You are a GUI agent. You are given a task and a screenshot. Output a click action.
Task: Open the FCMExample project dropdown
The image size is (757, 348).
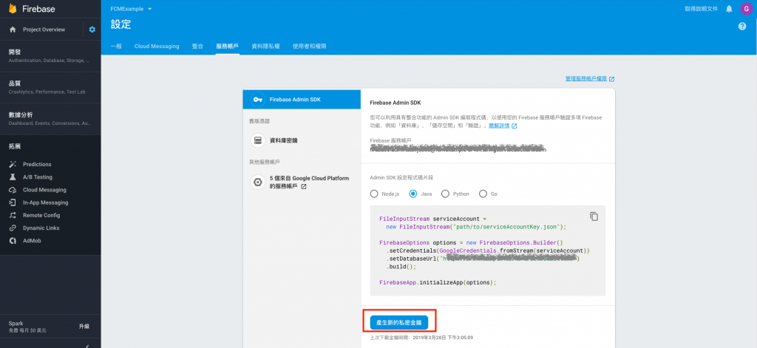point(132,9)
